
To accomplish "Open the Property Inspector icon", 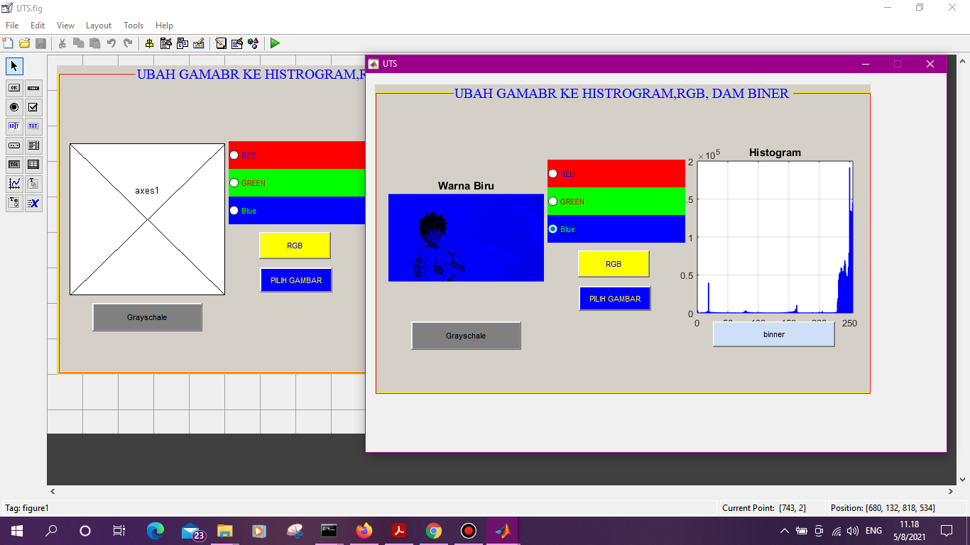I will point(237,43).
